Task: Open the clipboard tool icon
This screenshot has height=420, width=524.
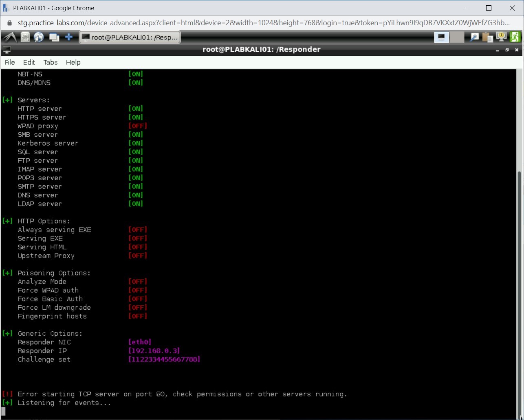Action: click(x=487, y=37)
